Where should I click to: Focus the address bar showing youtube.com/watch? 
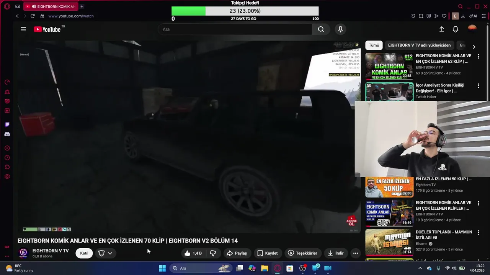point(71,16)
